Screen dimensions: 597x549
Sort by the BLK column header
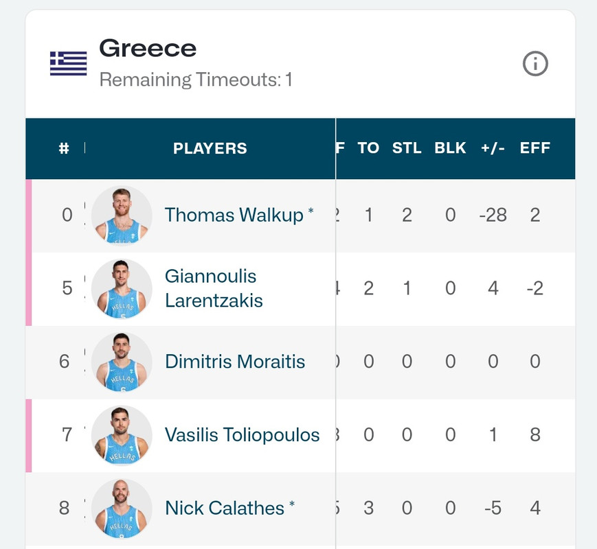[450, 148]
